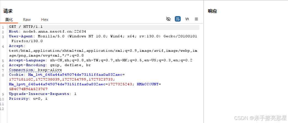Click the GET / HTTP/1.1 request line

point(26,27)
